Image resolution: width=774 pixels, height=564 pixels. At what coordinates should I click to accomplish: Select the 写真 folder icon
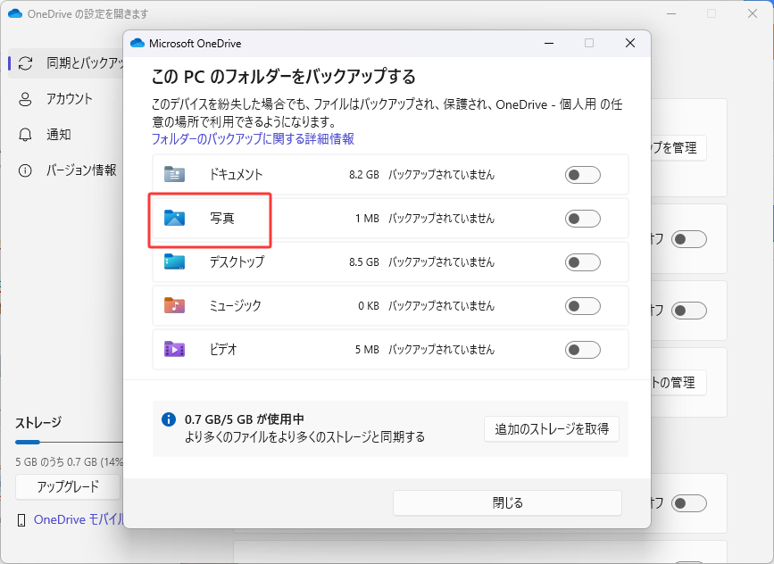(172, 219)
